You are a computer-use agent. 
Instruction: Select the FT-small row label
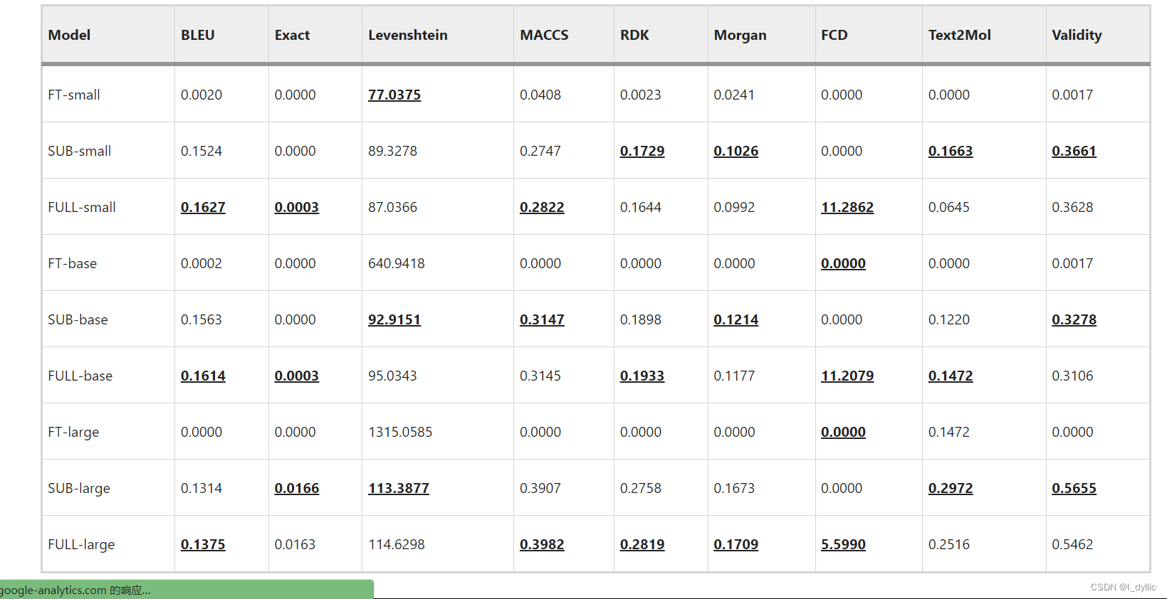click(74, 95)
